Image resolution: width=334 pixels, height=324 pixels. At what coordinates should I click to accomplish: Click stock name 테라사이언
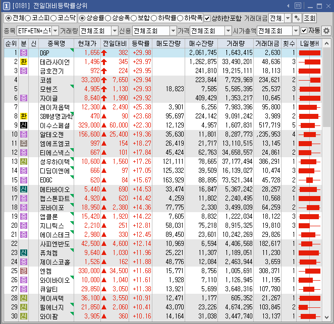(55, 62)
